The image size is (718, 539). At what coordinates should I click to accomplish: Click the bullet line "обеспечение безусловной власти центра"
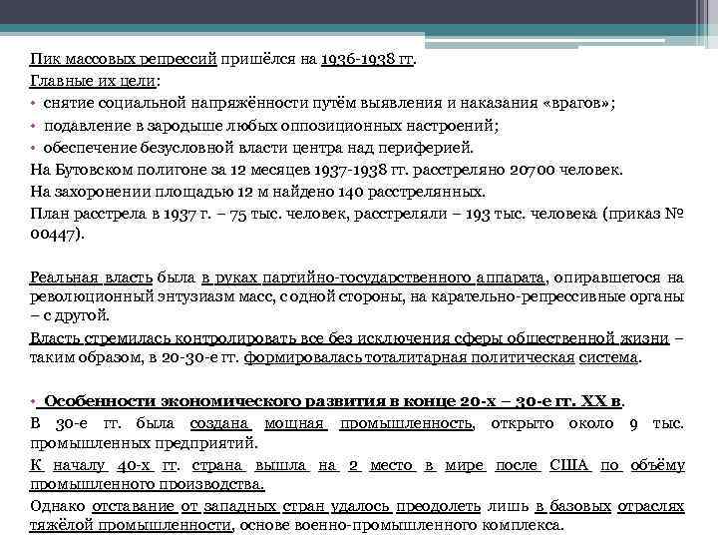(258, 148)
